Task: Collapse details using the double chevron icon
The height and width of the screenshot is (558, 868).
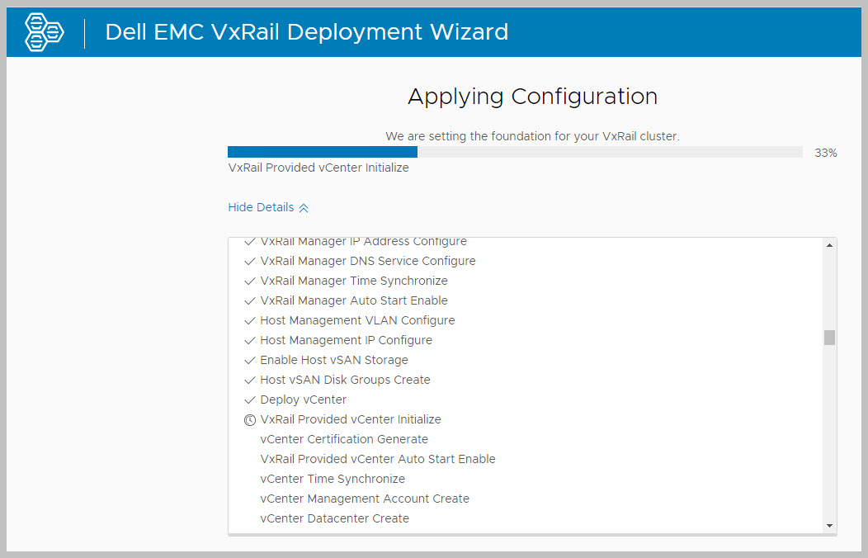Action: pyautogui.click(x=304, y=208)
